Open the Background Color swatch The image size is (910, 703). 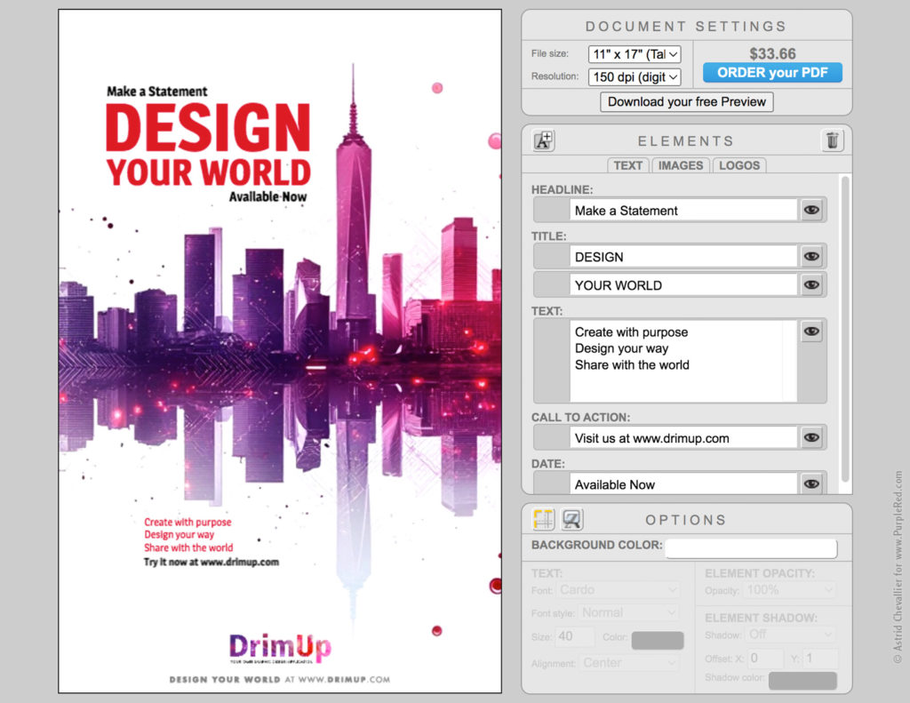(x=751, y=548)
